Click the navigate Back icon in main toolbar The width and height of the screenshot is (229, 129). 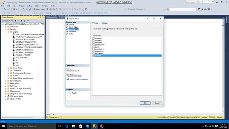(x=5, y=9)
